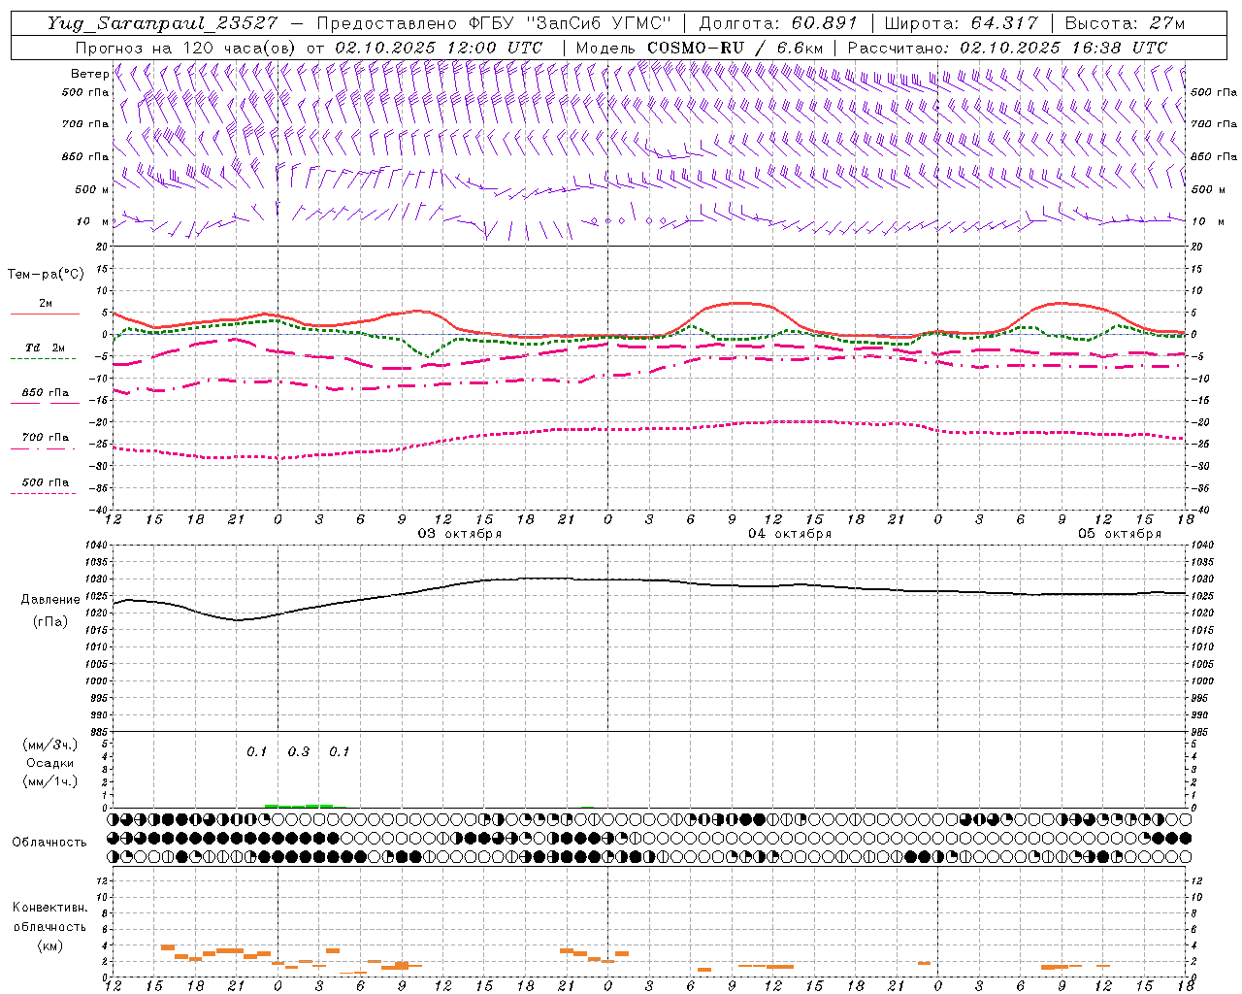Screen dimensions: 1242x994
Task: Click the 'Конвективн.' convective cloud label
Action: pos(50,908)
